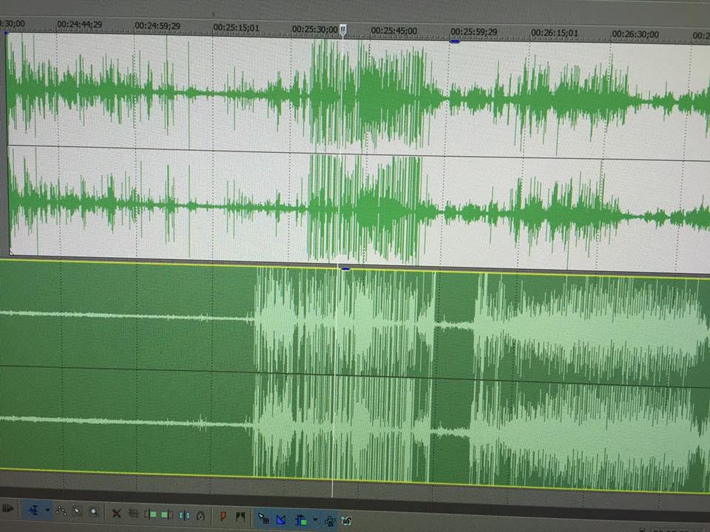Select the Zoom Edit magnifier tool
The height and width of the screenshot is (532, 710).
point(94,512)
